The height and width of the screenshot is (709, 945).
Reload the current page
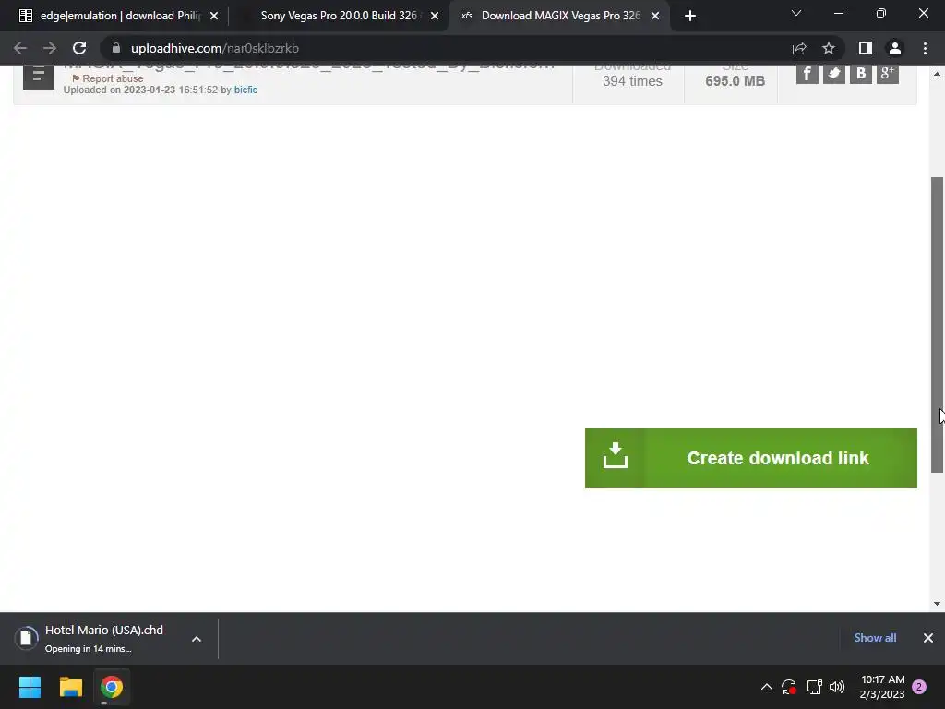click(x=79, y=48)
